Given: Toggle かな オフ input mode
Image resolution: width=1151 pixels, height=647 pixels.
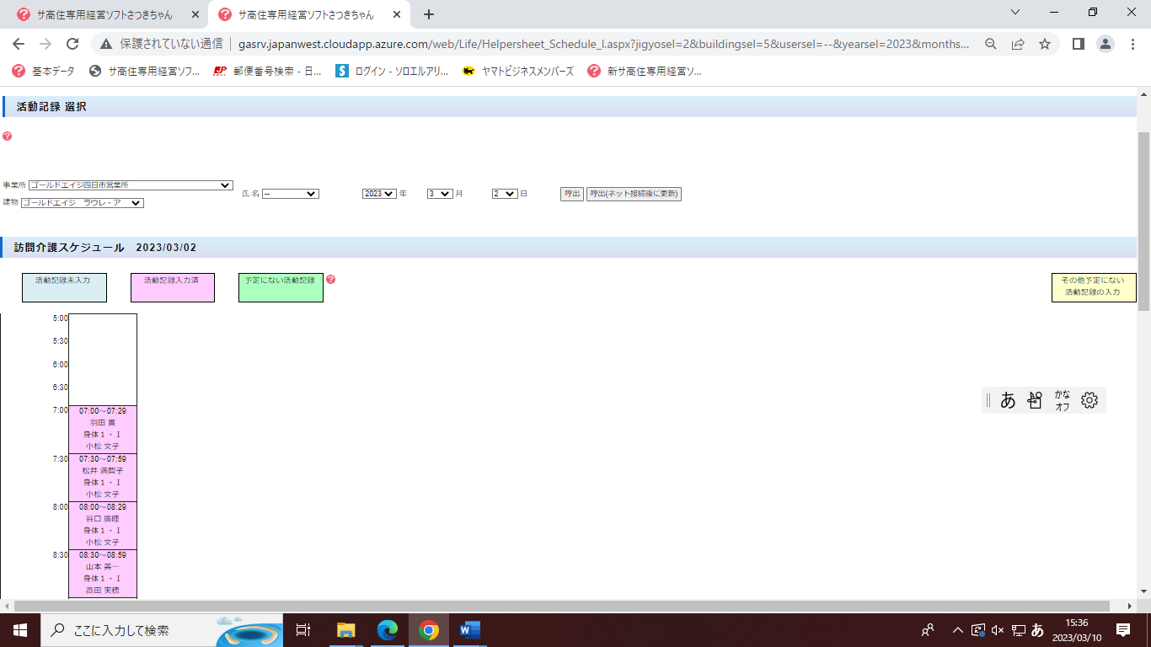Looking at the screenshot, I should click(x=1062, y=400).
